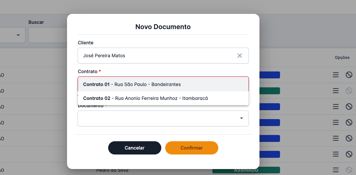The width and height of the screenshot is (356, 175).
Task: Open hamburger menu icon in sixth row
Action: [x=336, y=154]
